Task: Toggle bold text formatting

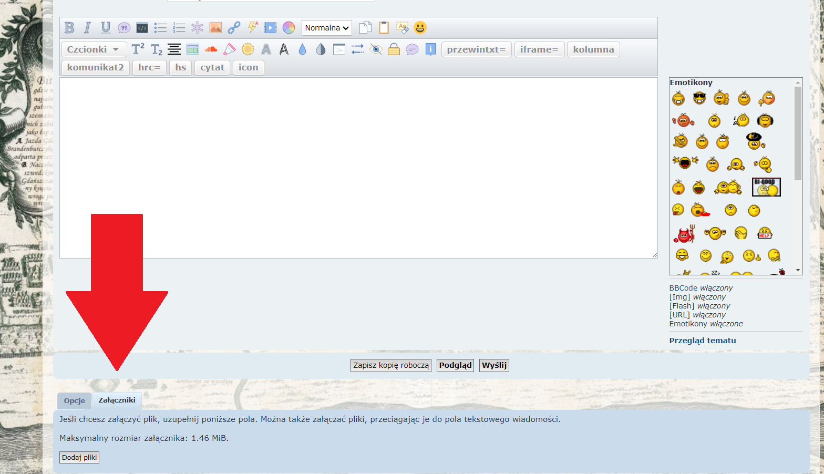Action: pos(69,28)
